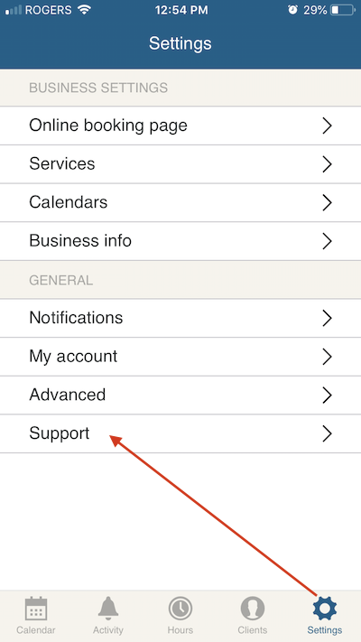Image resolution: width=361 pixels, height=642 pixels.
Task: Open the Support row
Action: 180,433
